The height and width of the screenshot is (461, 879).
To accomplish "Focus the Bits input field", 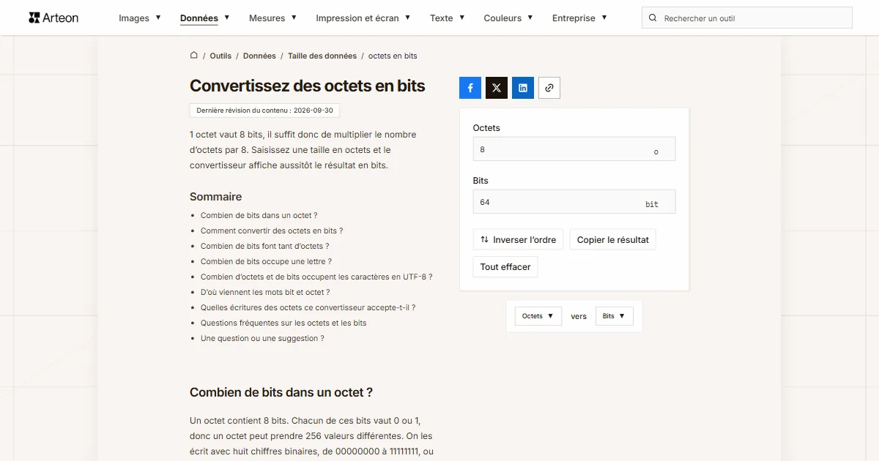I will (574, 202).
